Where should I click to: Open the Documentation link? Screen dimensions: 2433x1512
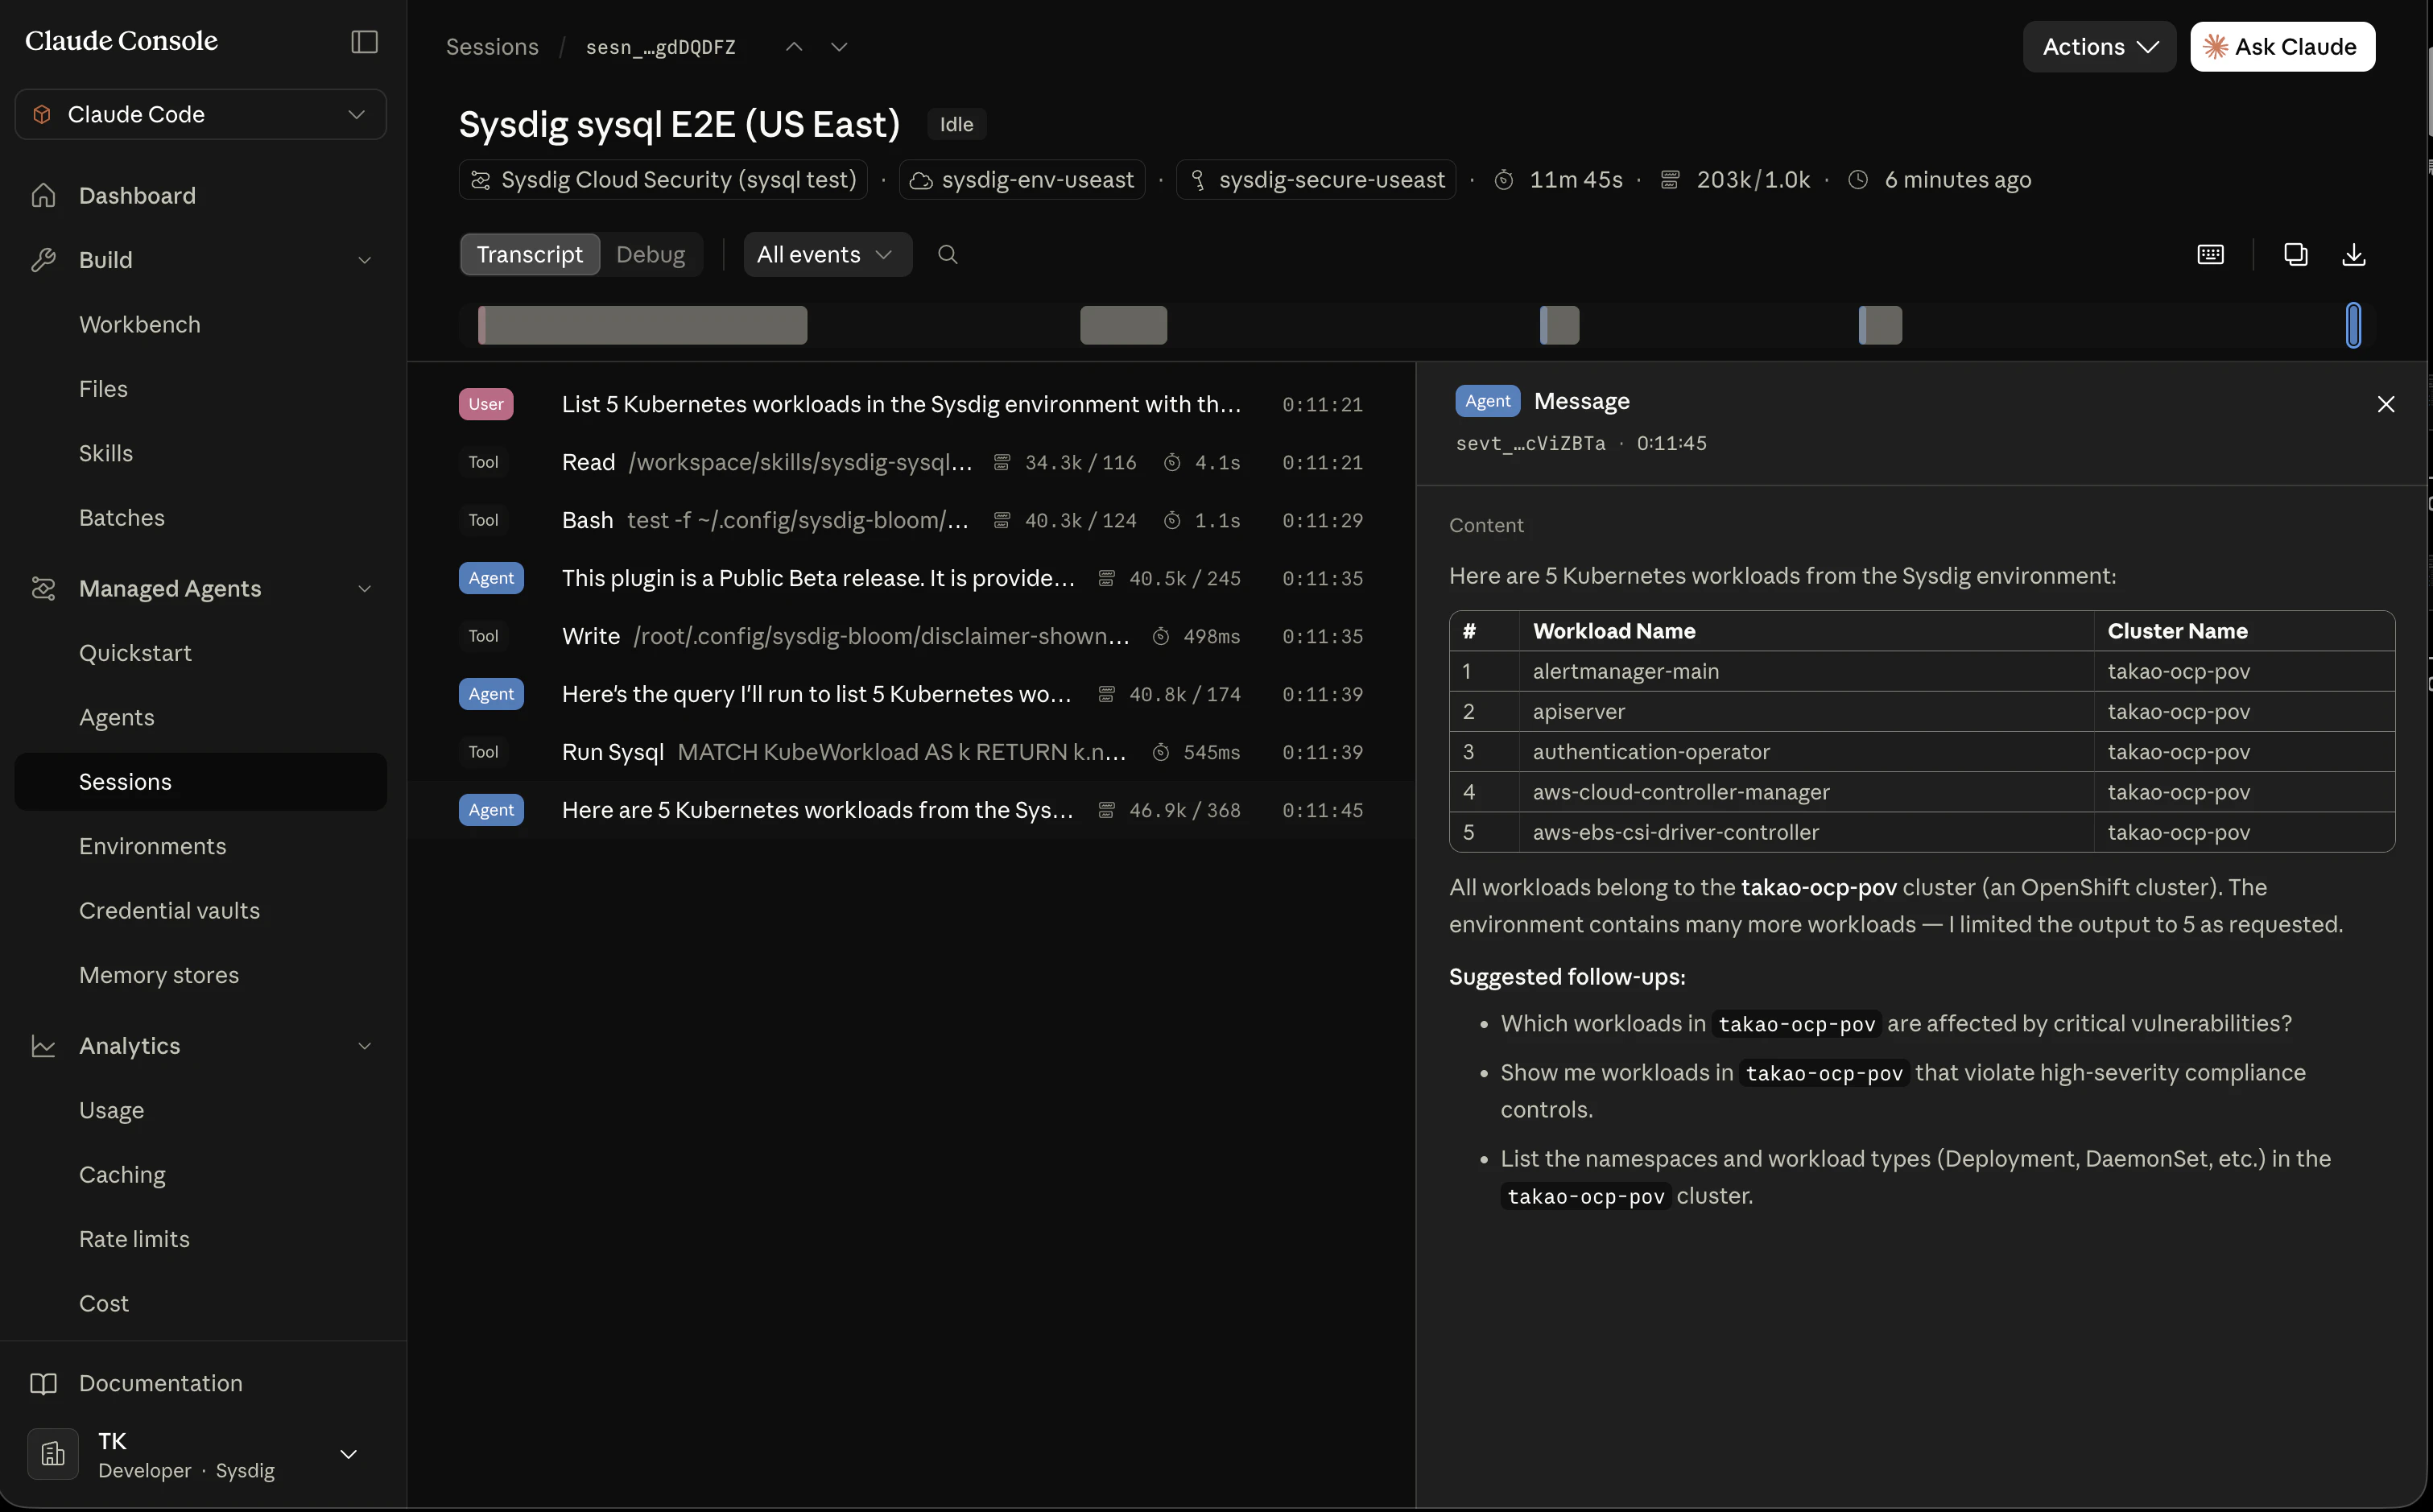click(161, 1383)
